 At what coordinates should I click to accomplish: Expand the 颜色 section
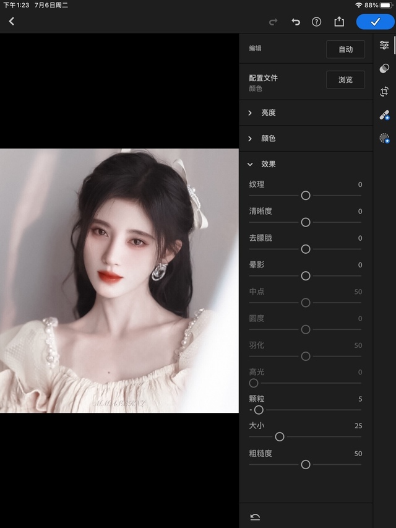pos(267,139)
